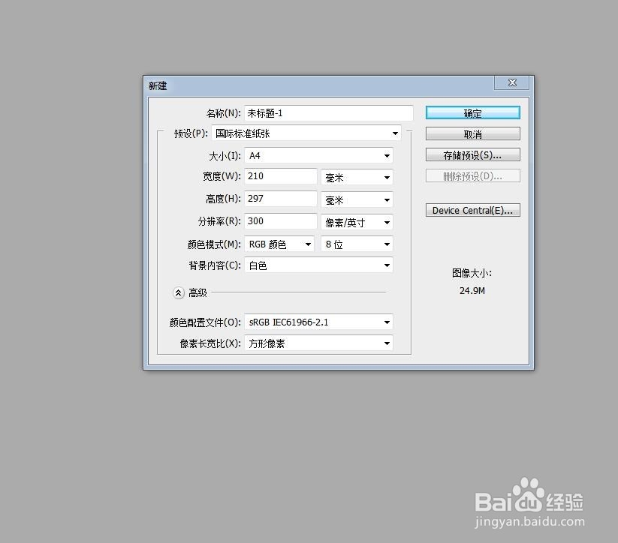Click the Device Central(E)... button
The image size is (618, 543).
[472, 210]
